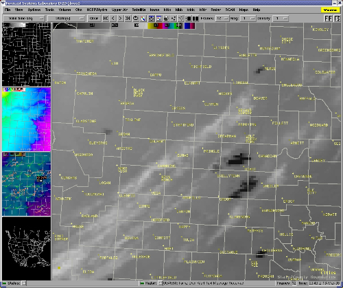Select the cyan-magenta thumbnail pane
Image resolution: width=343 pixels, height=288 pixels.
26,119
